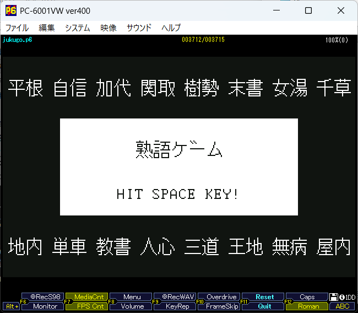Viewport: 358px width, 313px height.
Task: Open the Volume control button
Action: (x=132, y=306)
